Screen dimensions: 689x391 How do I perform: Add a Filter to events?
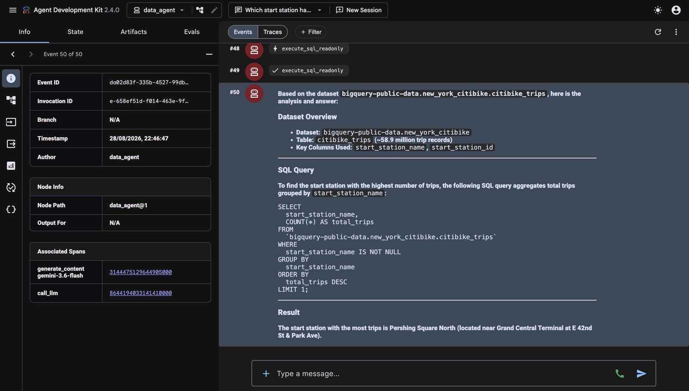coord(310,32)
